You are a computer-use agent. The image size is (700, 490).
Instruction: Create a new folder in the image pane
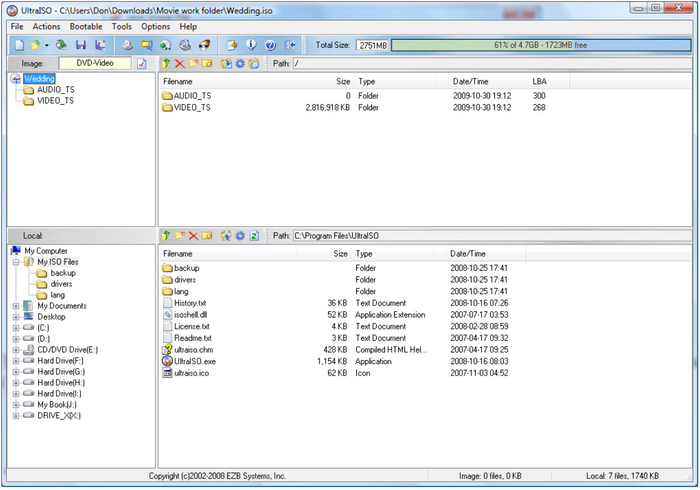click(193, 63)
